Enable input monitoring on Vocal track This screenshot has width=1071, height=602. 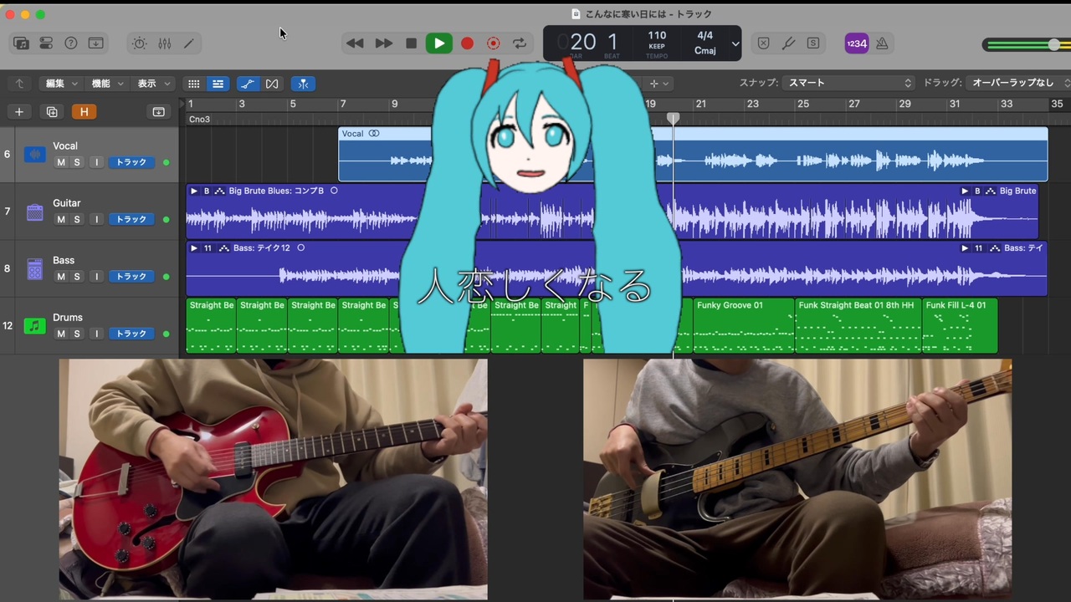pos(96,162)
